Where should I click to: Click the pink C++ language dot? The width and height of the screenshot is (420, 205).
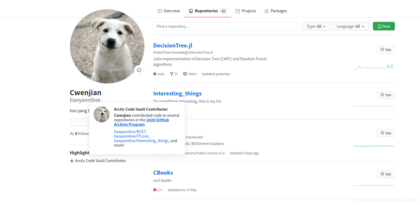pos(155,190)
